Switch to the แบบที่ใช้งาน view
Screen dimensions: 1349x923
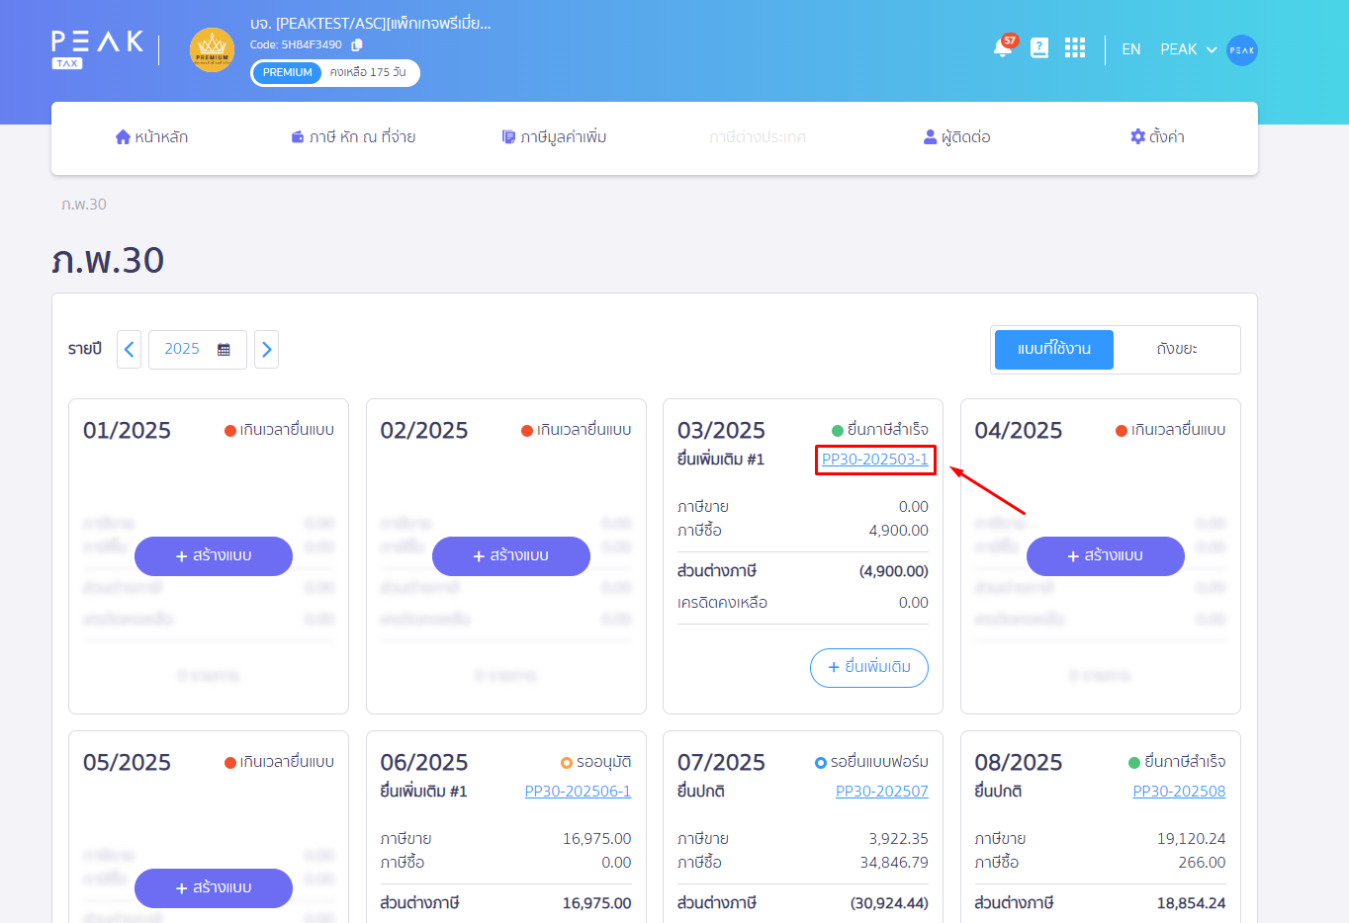point(1053,350)
